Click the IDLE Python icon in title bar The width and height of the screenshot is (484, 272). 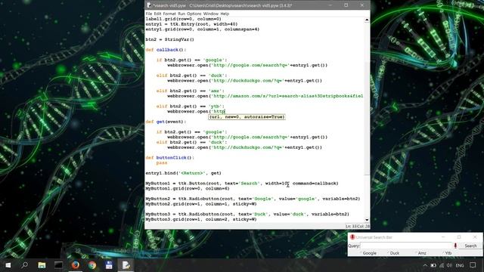(x=149, y=5)
